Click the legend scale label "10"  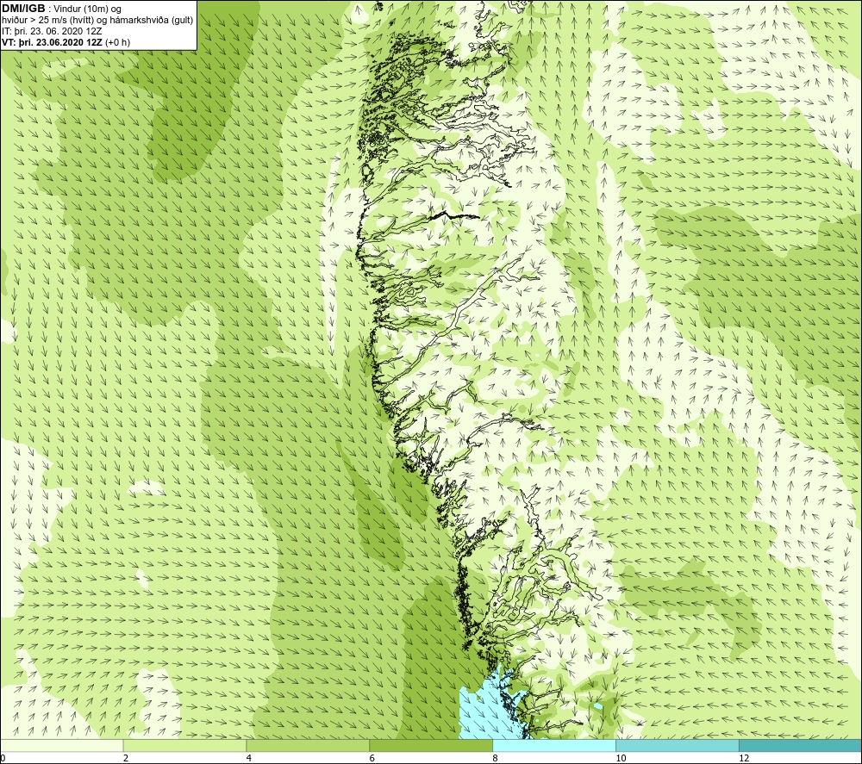click(621, 758)
